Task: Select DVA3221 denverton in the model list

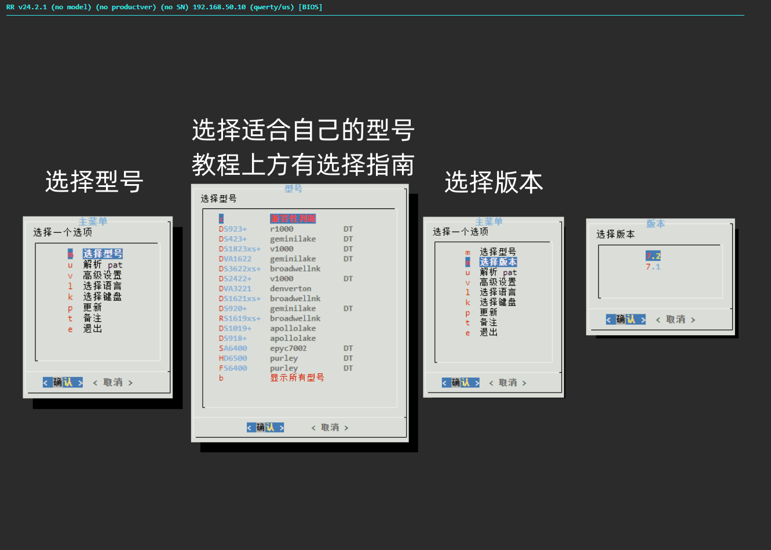Action: click(x=235, y=289)
